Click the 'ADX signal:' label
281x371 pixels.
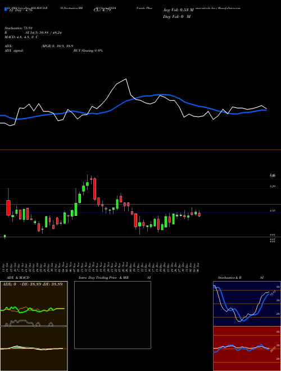pyautogui.click(x=13, y=51)
